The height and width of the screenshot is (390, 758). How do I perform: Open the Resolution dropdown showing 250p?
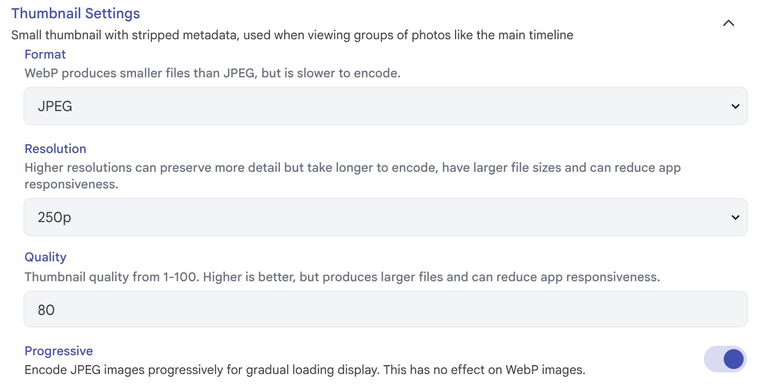click(x=385, y=217)
